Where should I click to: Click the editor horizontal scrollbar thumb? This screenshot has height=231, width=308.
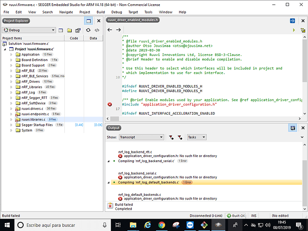pos(114,119)
